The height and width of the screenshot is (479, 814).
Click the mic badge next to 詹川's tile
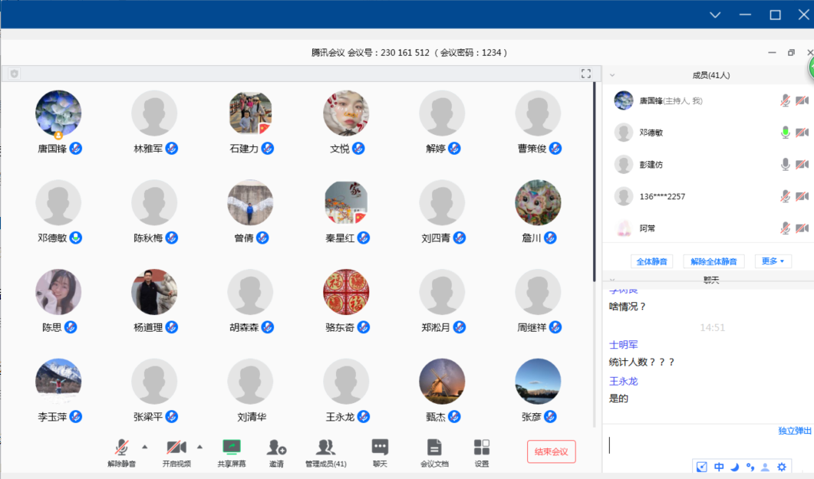[x=550, y=238]
